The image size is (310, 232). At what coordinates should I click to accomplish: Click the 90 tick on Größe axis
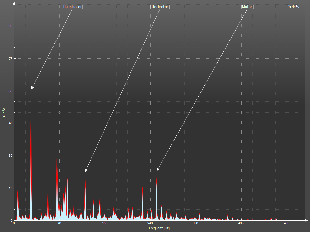[x=10, y=26]
